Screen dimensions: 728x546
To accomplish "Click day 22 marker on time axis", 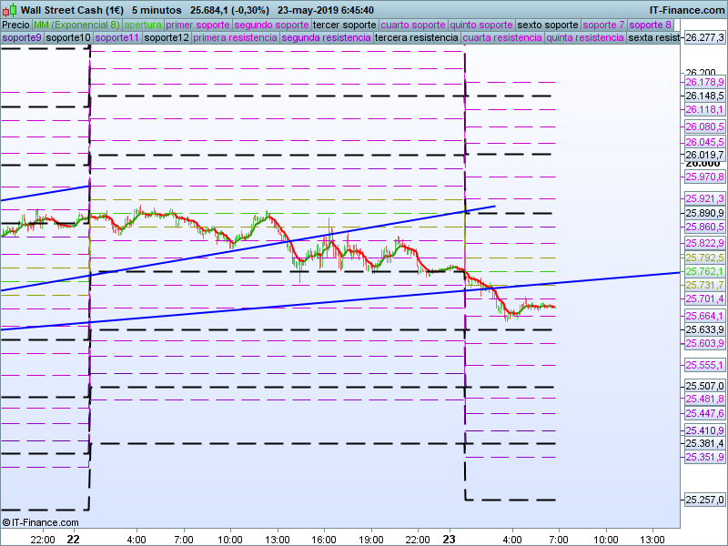I will (x=73, y=539).
